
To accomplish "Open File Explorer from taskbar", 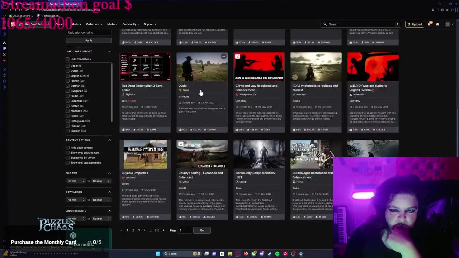I will 230,254.
